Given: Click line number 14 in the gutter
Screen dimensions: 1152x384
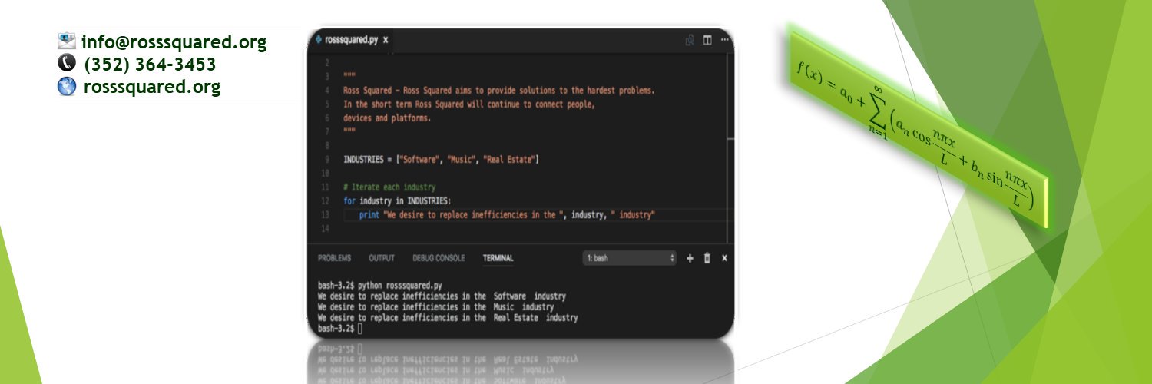Looking at the screenshot, I should [x=326, y=229].
